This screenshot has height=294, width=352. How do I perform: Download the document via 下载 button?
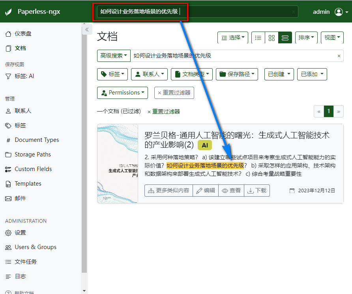point(257,191)
